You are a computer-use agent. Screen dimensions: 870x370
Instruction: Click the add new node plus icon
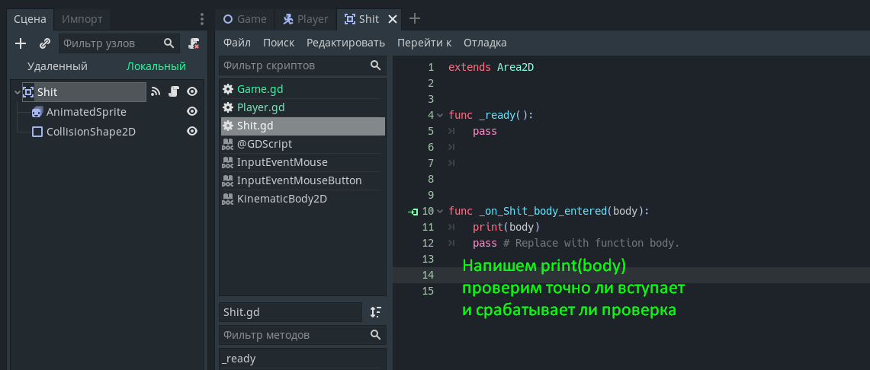pos(21,43)
